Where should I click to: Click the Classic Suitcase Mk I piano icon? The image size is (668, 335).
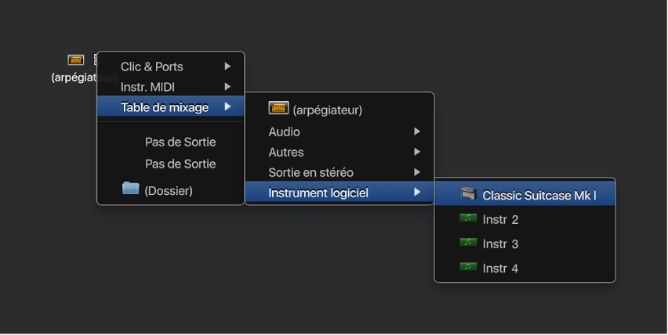469,194
